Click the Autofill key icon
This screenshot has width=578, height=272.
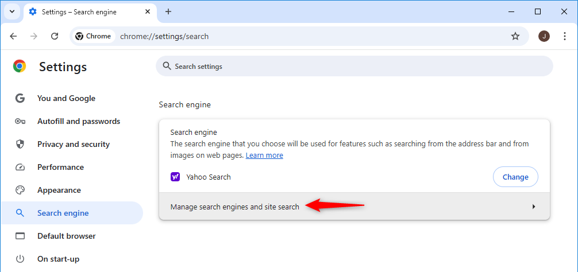[x=20, y=121]
